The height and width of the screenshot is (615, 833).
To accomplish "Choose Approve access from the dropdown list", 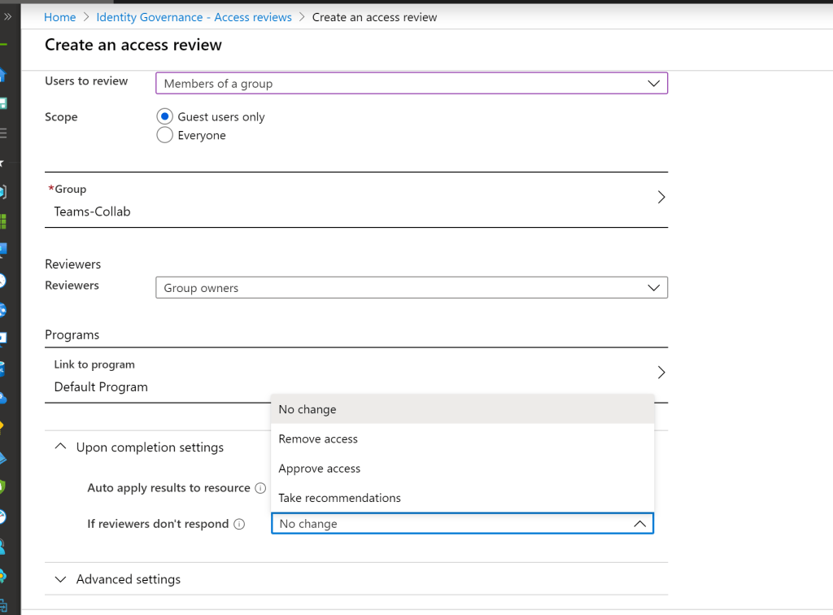I will [320, 469].
